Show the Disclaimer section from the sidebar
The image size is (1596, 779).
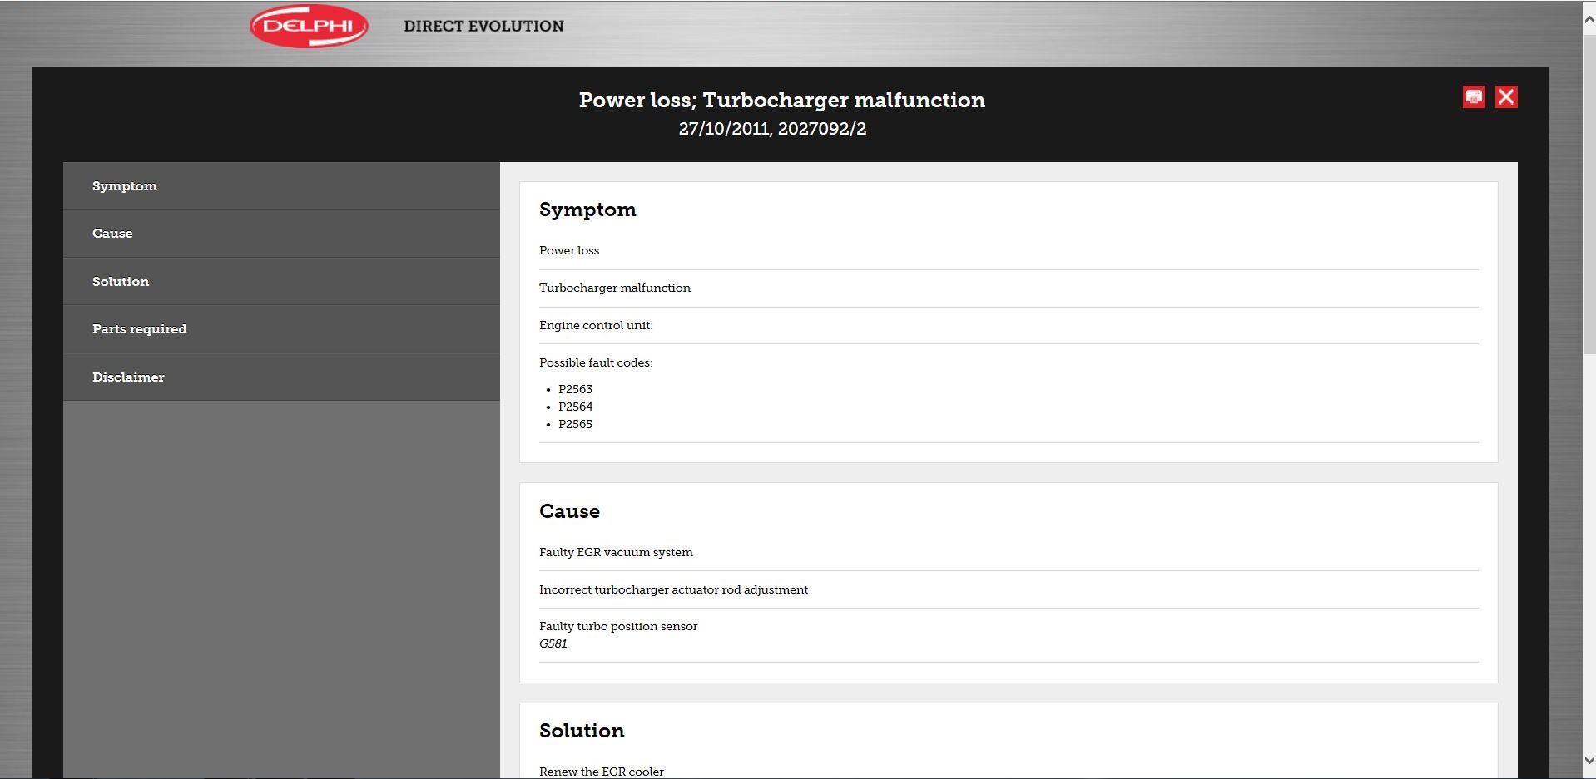tap(128, 377)
